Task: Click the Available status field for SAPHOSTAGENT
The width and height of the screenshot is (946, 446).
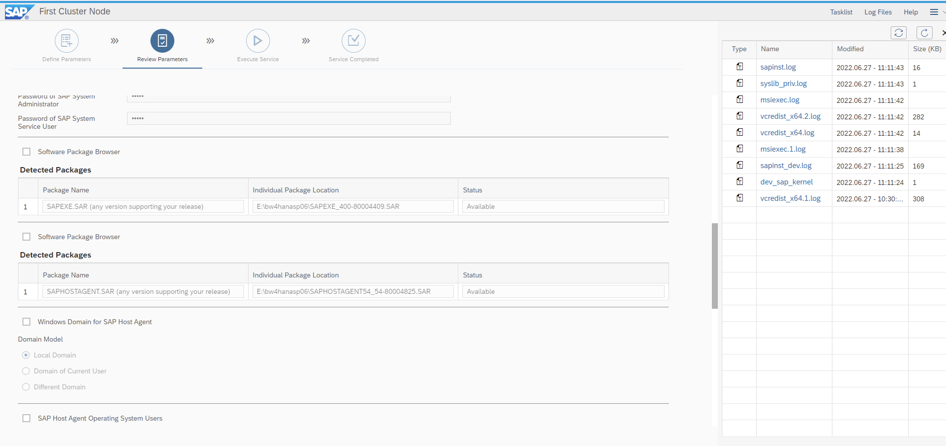Action: (563, 291)
